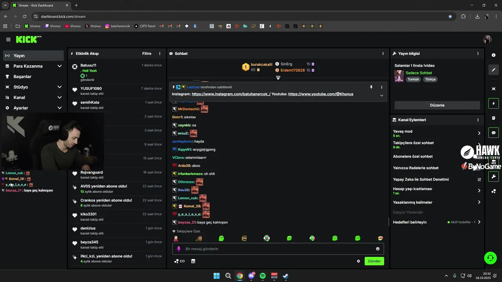Click username beyzaa_21 in Sohbet panel
Image resolution: width=502 pixels, height=282 pixels.
187,222
